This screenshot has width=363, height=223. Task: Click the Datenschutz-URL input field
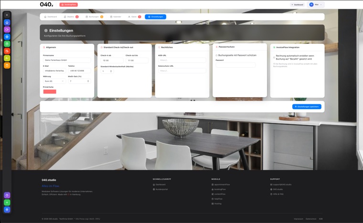click(182, 71)
